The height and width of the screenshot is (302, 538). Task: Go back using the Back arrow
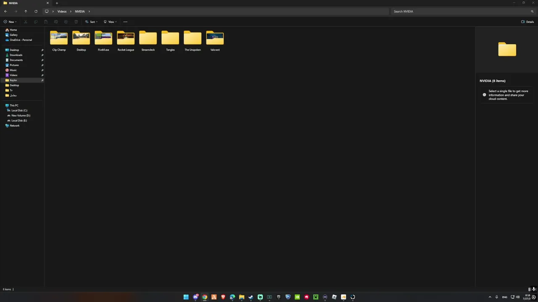[x=5, y=11]
